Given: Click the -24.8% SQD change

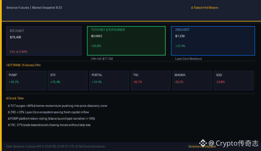Looking at the screenshot, I should (x=220, y=82).
